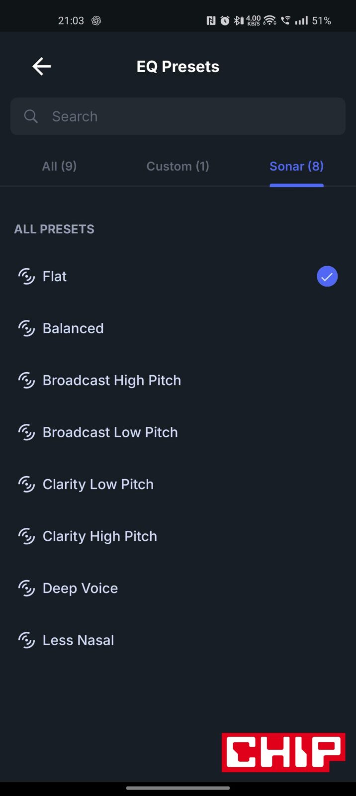Open the Custom (1) tab
Screen dimensions: 356x796
pyautogui.click(x=178, y=166)
